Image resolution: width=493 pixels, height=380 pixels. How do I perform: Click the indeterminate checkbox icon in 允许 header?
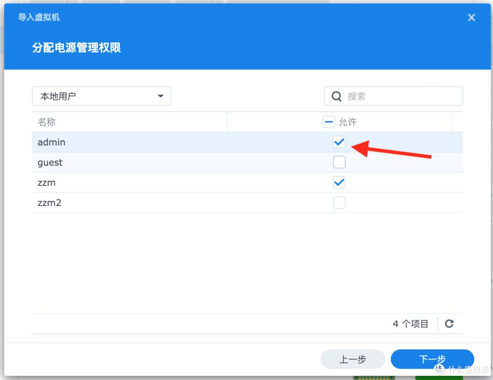pyautogui.click(x=329, y=121)
